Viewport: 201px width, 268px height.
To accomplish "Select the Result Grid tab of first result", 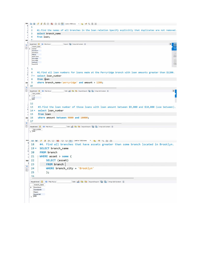I will (x=33, y=44).
